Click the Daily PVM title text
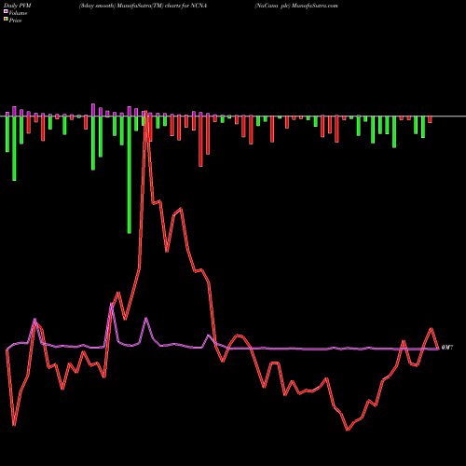 [18, 6]
